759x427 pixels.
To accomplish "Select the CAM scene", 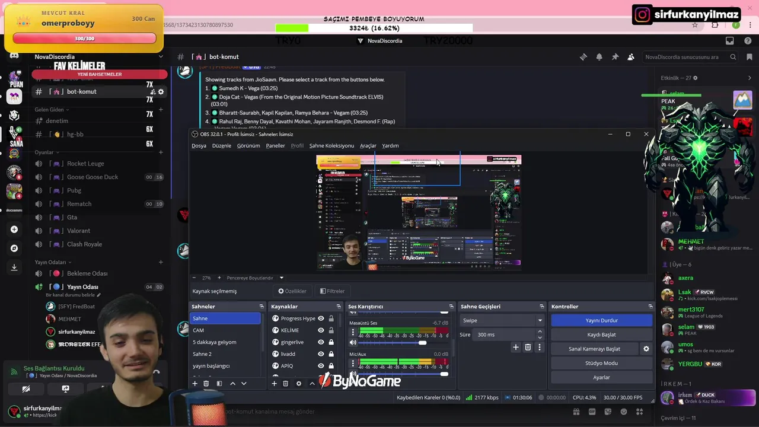I will [225, 330].
